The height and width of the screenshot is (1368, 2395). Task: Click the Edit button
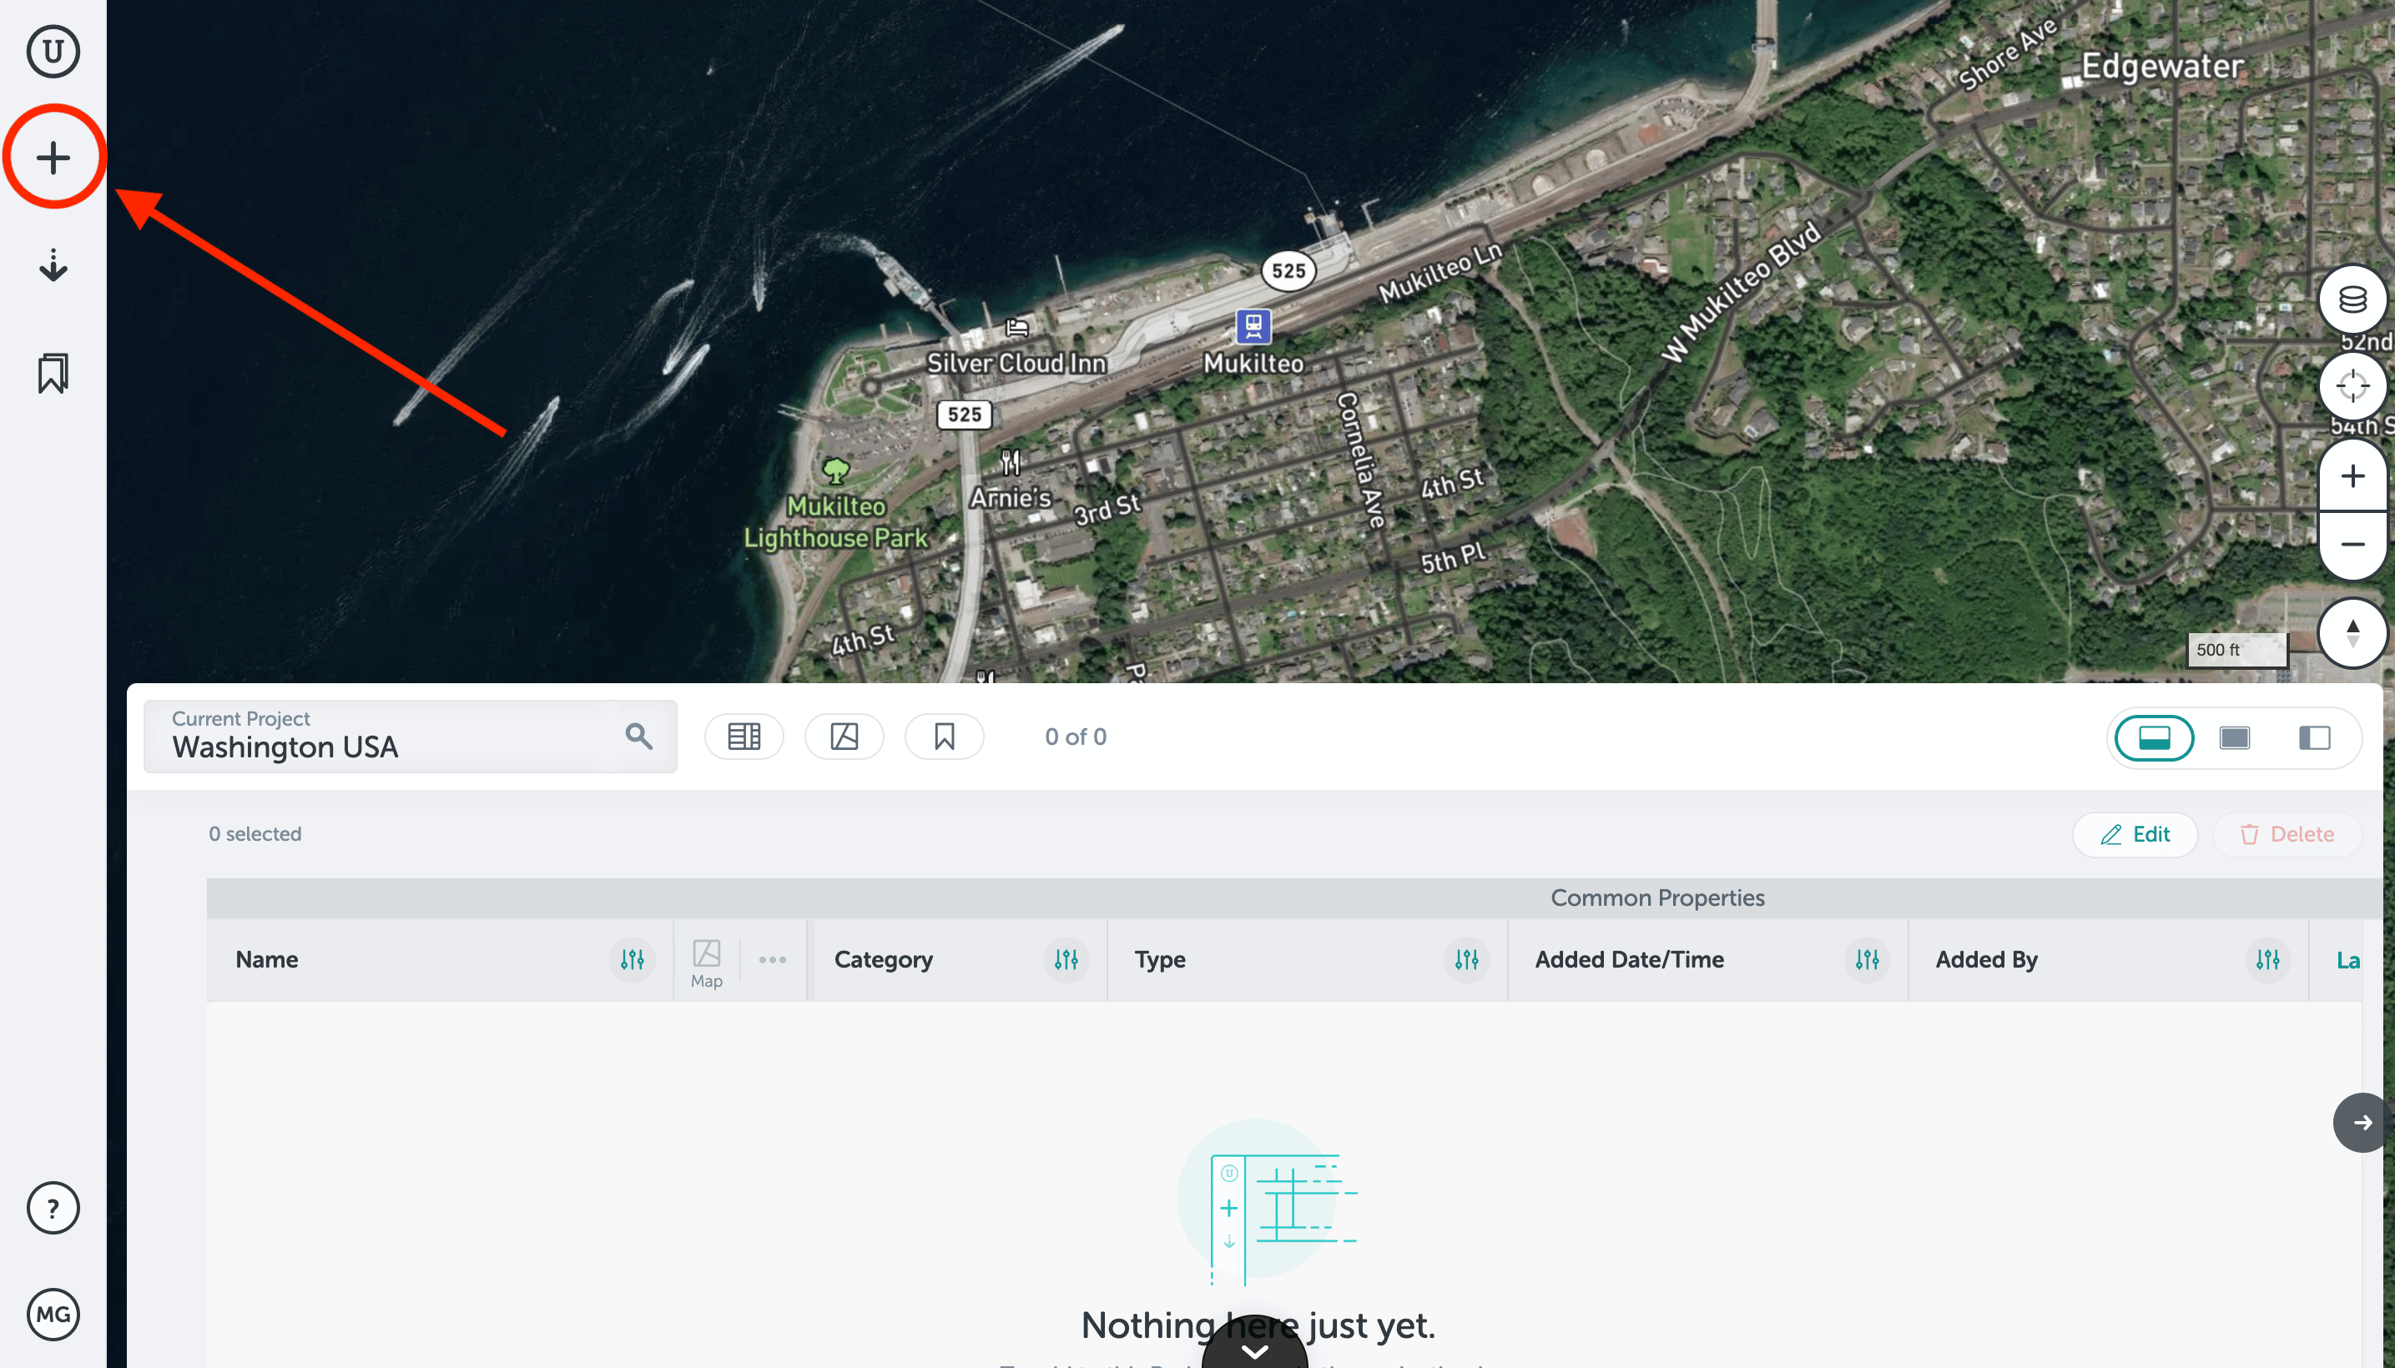(2135, 834)
